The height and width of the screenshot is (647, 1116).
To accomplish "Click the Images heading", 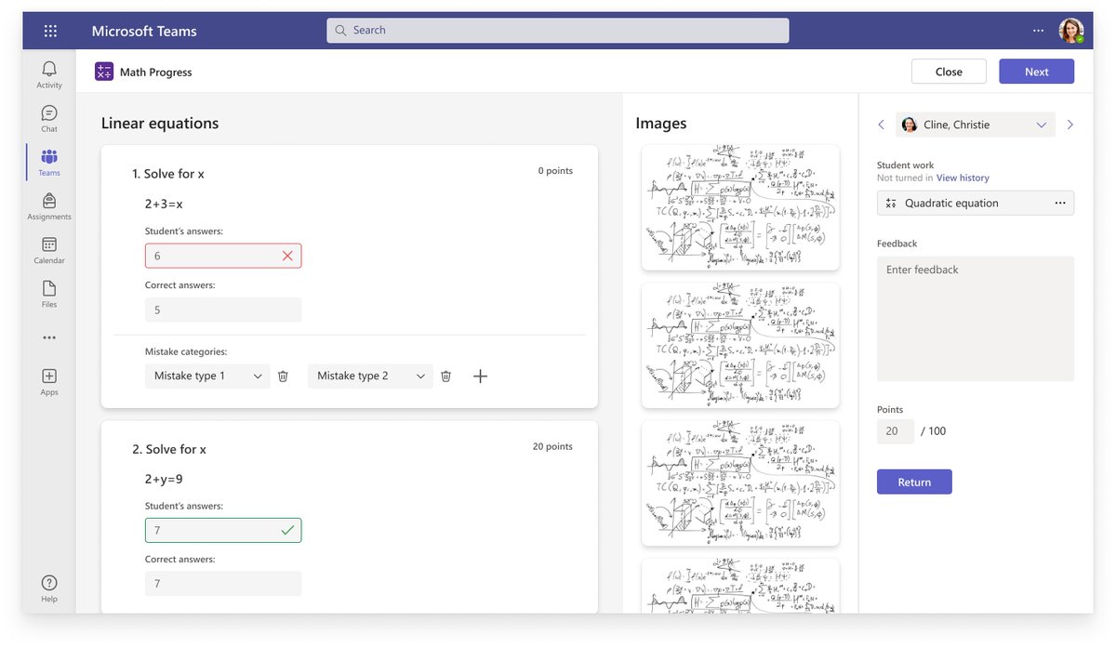I will 661,123.
